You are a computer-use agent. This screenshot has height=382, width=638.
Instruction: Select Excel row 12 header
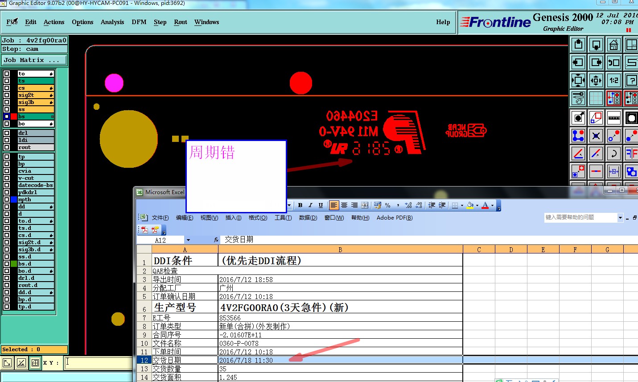tap(144, 360)
